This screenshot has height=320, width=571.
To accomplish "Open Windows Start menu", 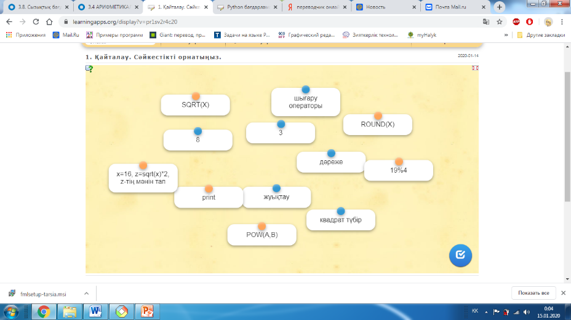I will click(x=11, y=311).
